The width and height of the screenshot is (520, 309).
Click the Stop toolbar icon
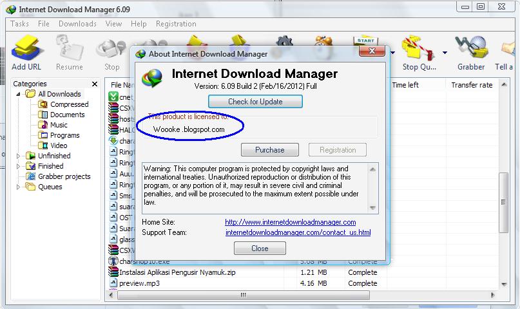pos(111,50)
